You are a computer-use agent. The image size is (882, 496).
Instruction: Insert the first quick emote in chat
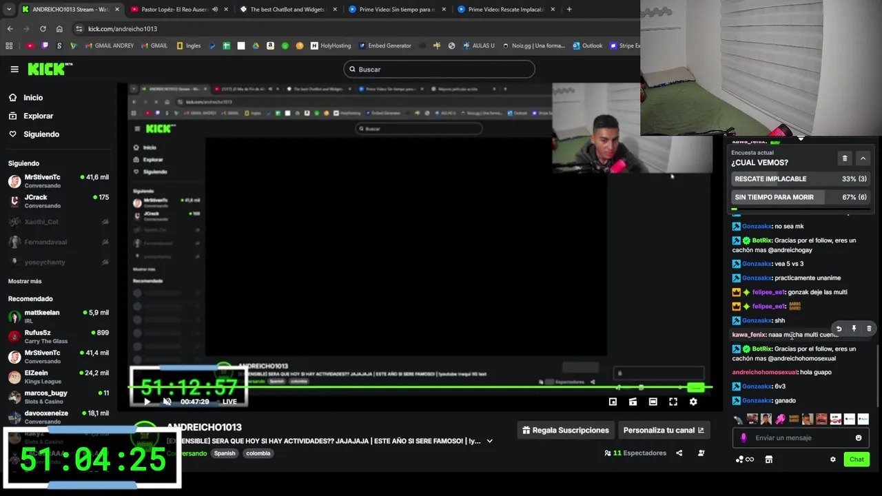tap(739, 419)
